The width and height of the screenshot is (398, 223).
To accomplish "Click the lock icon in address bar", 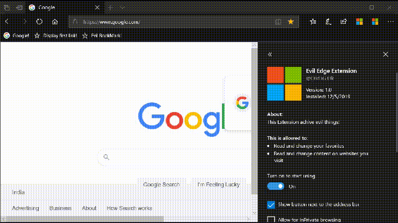I will pyautogui.click(x=75, y=22).
